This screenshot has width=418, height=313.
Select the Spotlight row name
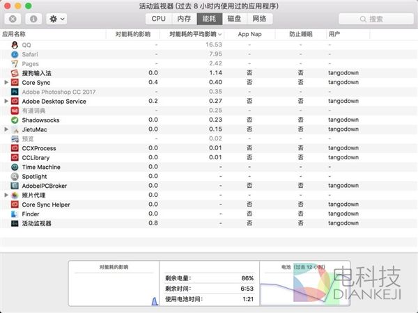coord(34,177)
